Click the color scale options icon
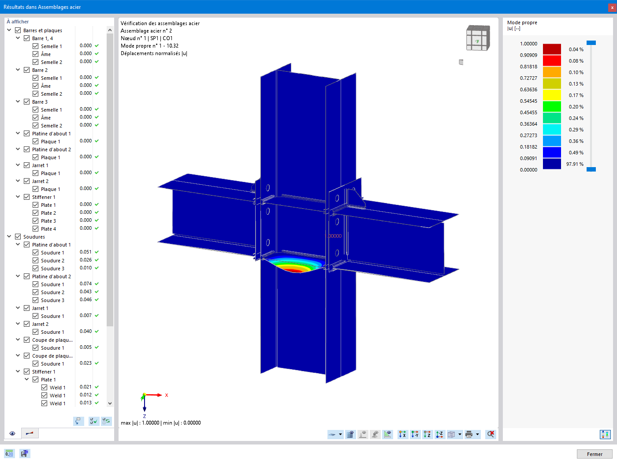Screen dimensions: 617x463 point(605,434)
